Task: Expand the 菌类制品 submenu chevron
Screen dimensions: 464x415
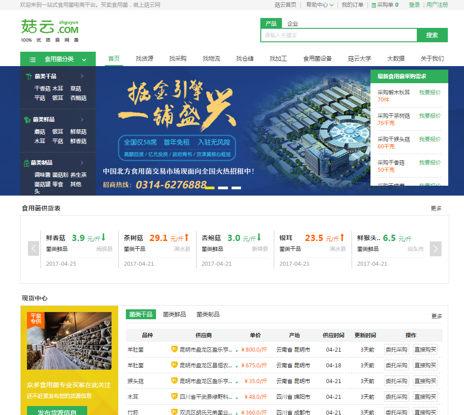Action: pos(82,162)
